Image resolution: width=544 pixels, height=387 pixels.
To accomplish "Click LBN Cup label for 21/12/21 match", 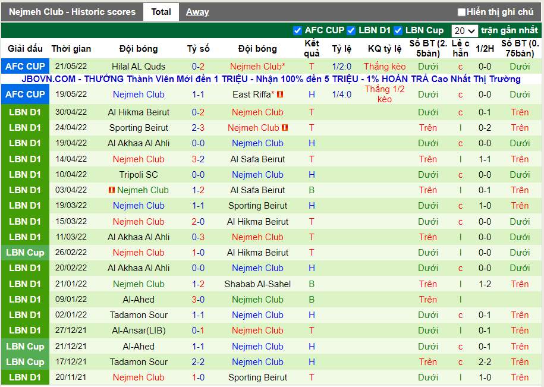I will click(26, 347).
